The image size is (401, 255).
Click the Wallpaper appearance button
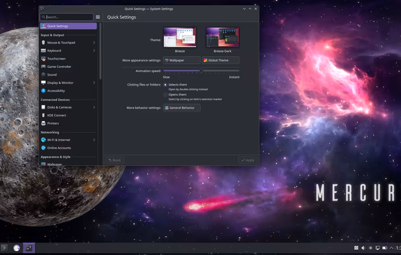182,60
